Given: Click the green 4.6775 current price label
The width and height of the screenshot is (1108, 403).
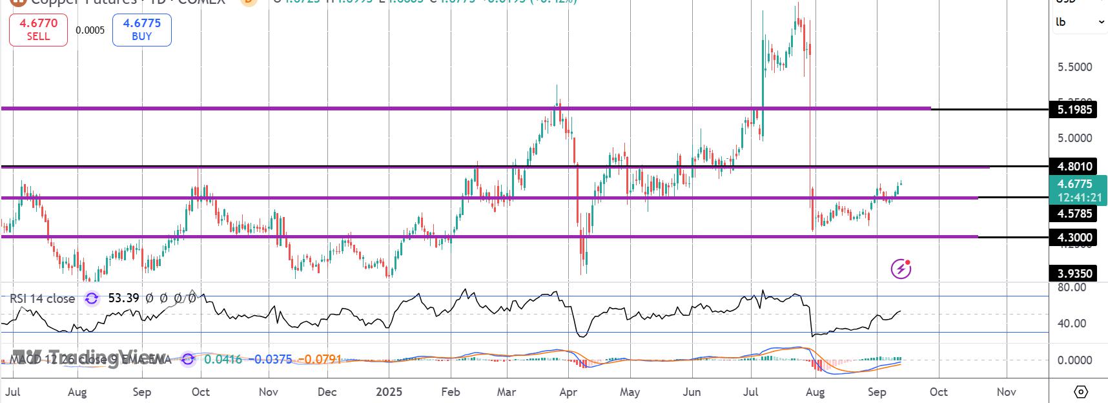Looking at the screenshot, I should point(1078,191).
